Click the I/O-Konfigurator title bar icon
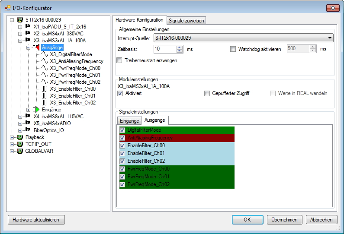 click(8, 8)
